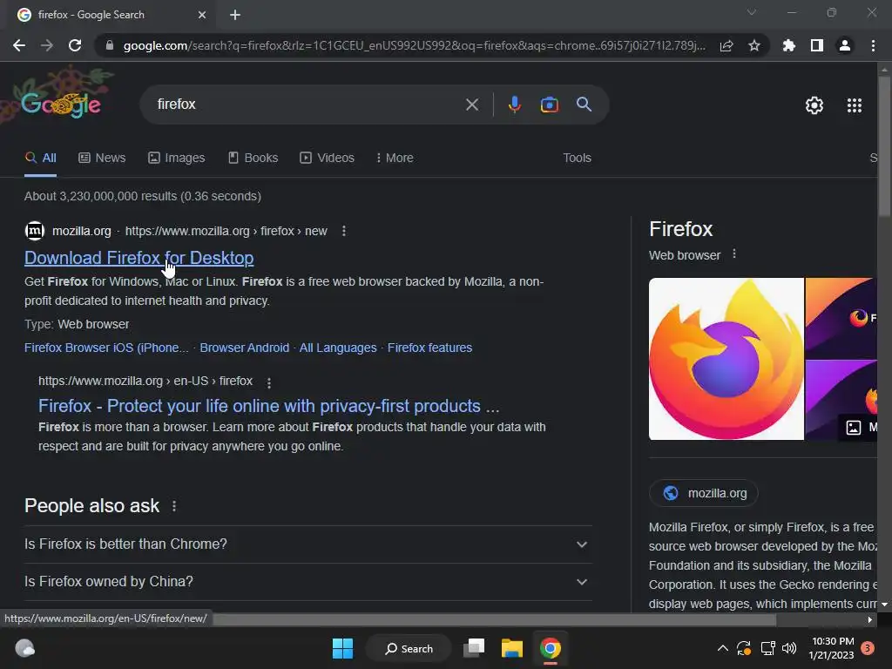892x669 pixels.
Task: Submit search with the magnifier icon
Action: (585, 105)
